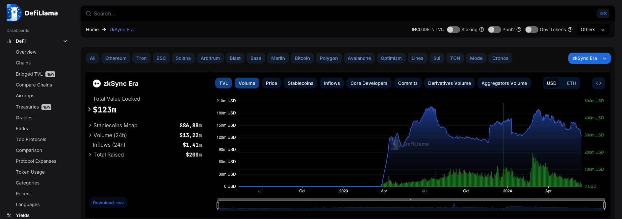Open the DefiLlama logo home link
Image resolution: width=622 pixels, height=219 pixels.
coord(32,13)
